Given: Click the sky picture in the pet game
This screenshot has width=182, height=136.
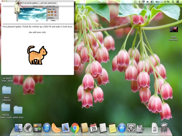Looking at the screenshot, I should click(32, 15).
